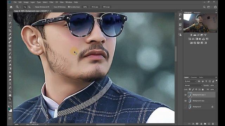Switch to the Paths tab
The height and width of the screenshot is (126, 225).
[201, 77]
